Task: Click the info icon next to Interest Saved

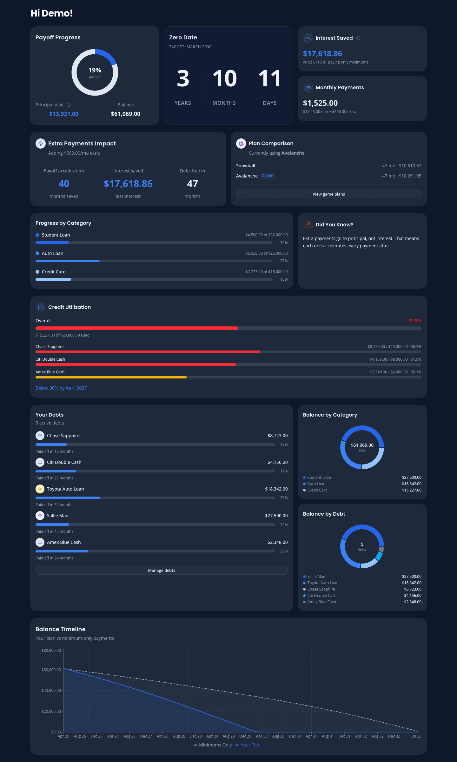Action: click(358, 38)
